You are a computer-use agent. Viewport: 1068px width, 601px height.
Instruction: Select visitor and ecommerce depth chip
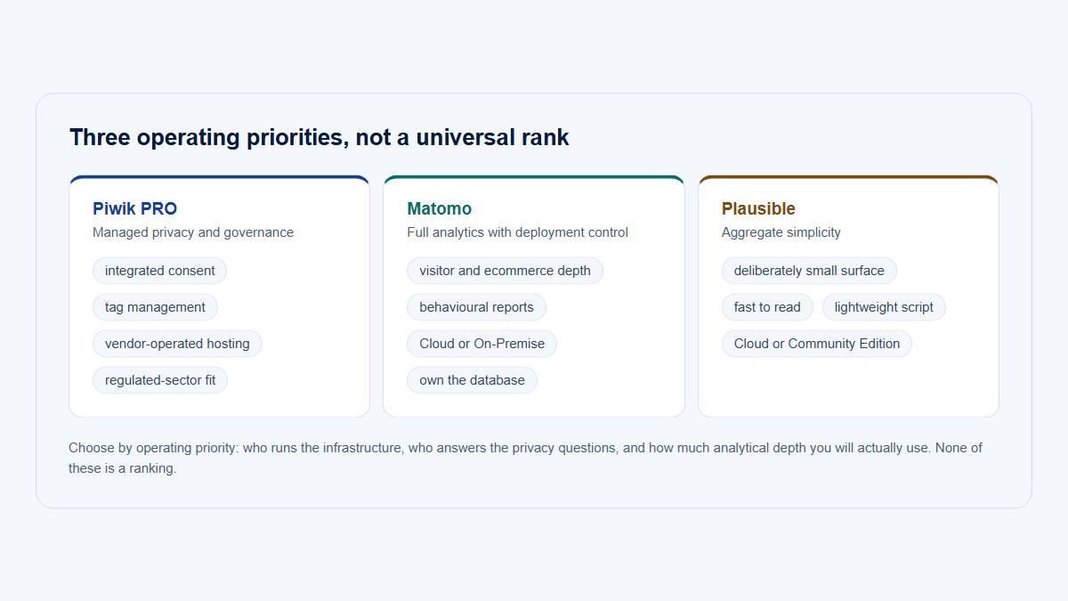(505, 271)
